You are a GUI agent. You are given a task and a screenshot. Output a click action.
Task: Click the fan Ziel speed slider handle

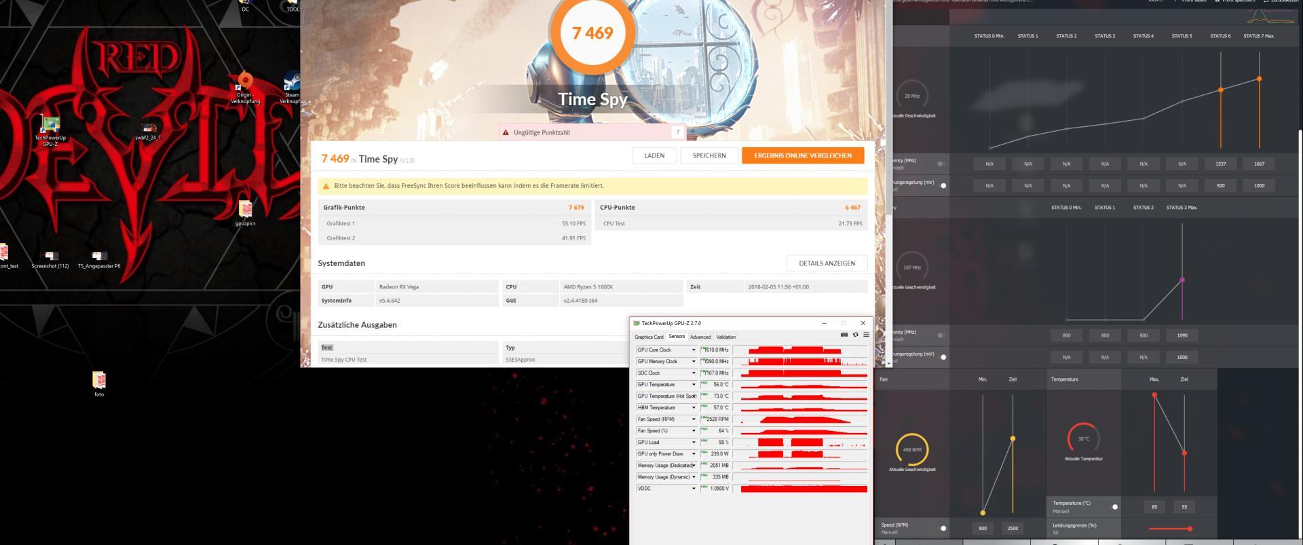[x=1013, y=438]
